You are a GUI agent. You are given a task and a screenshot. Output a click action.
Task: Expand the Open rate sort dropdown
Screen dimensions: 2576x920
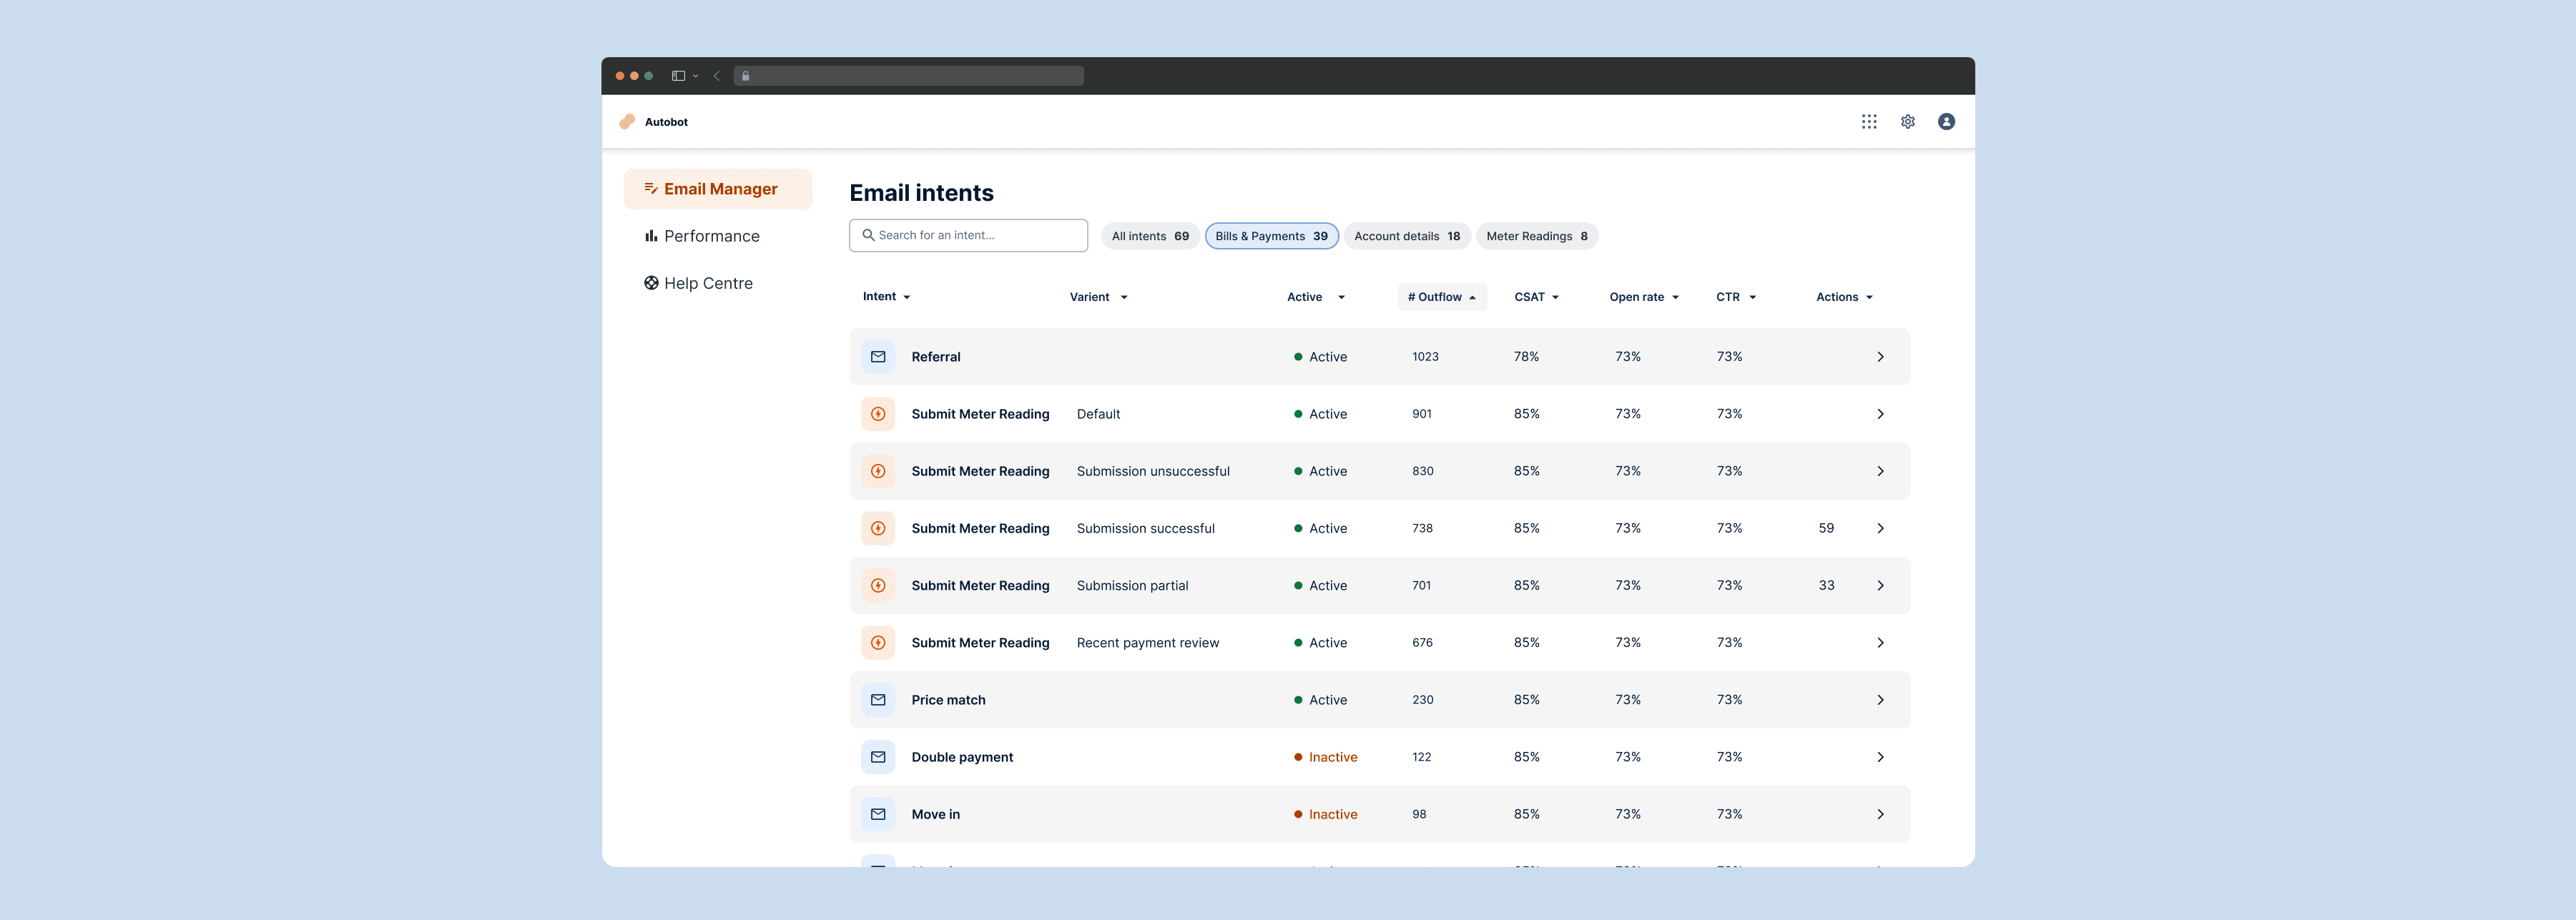coord(1644,297)
